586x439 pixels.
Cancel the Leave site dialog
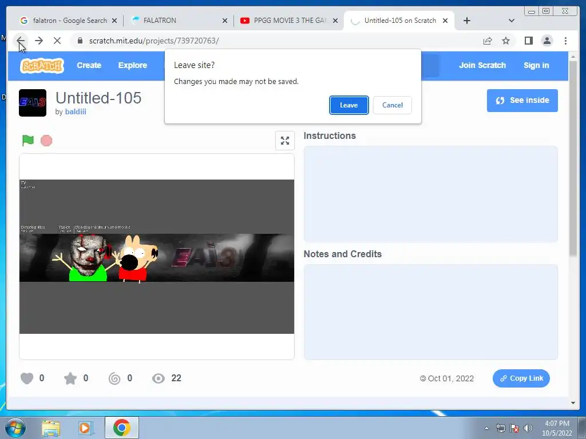(393, 105)
